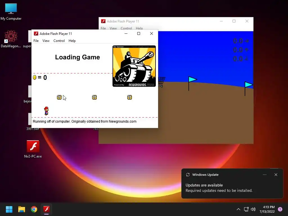Open Control menu in background Flash Player window
Screen dimensions: 288x216
(x=126, y=28)
